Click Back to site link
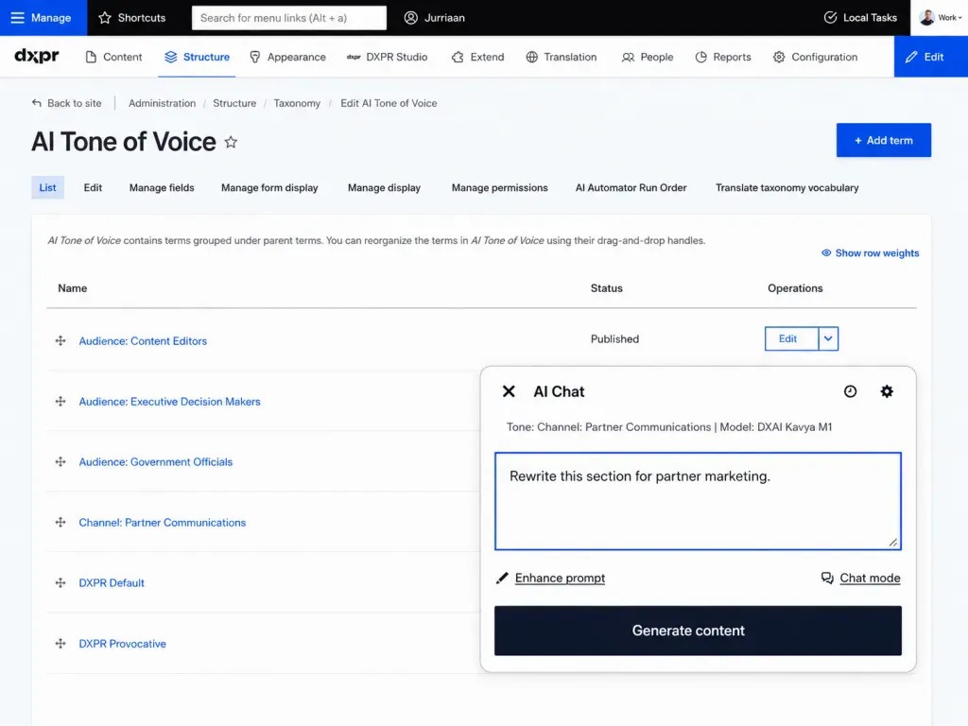968x726 pixels. (x=67, y=103)
